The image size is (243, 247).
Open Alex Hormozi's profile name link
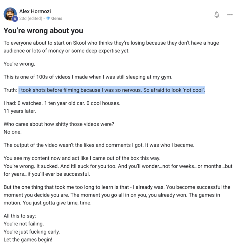(35, 11)
